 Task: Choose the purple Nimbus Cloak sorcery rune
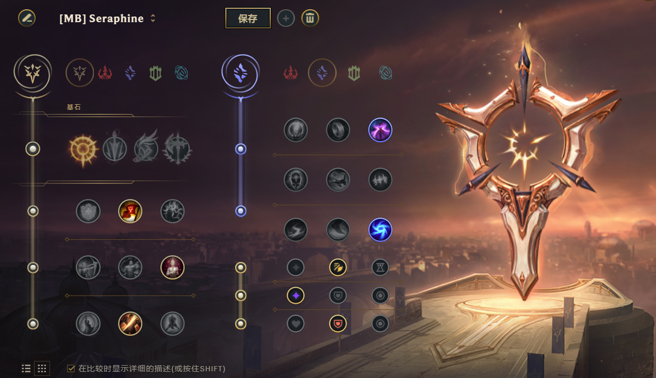381,130
